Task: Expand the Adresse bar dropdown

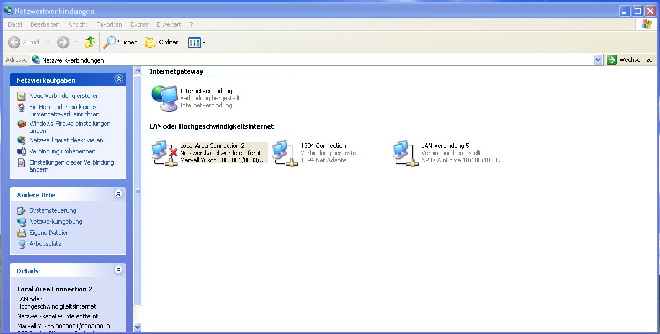Action: pyautogui.click(x=598, y=60)
